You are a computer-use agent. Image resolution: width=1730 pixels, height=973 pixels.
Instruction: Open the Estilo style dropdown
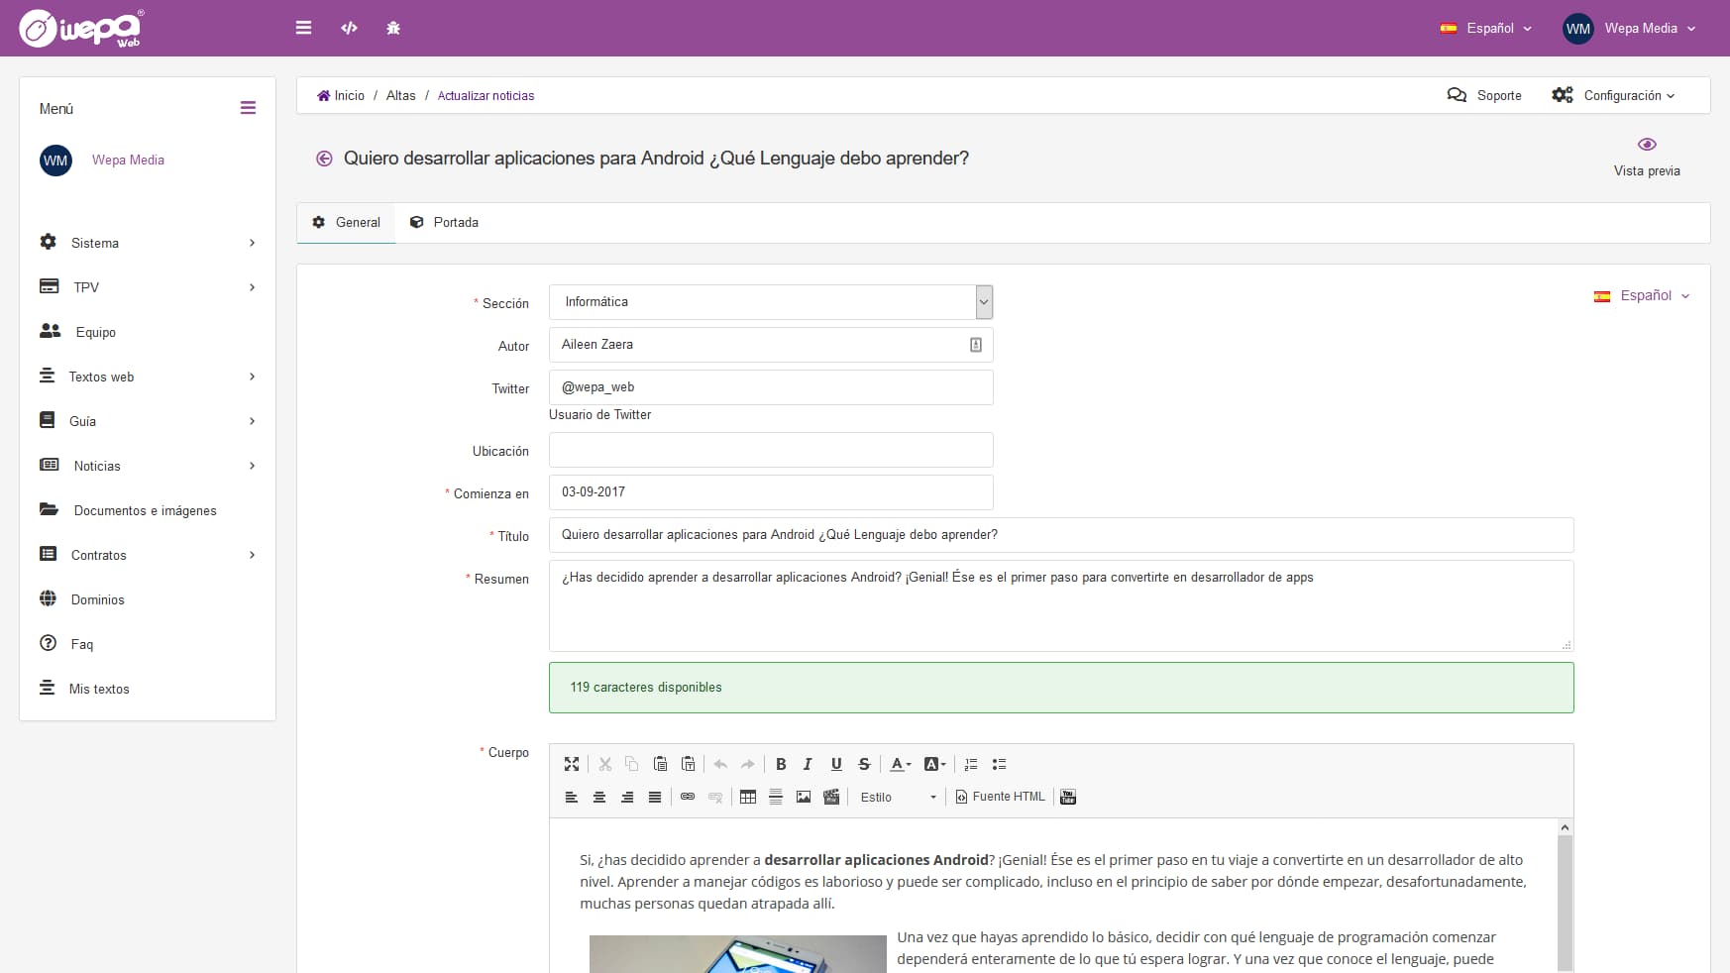click(898, 797)
